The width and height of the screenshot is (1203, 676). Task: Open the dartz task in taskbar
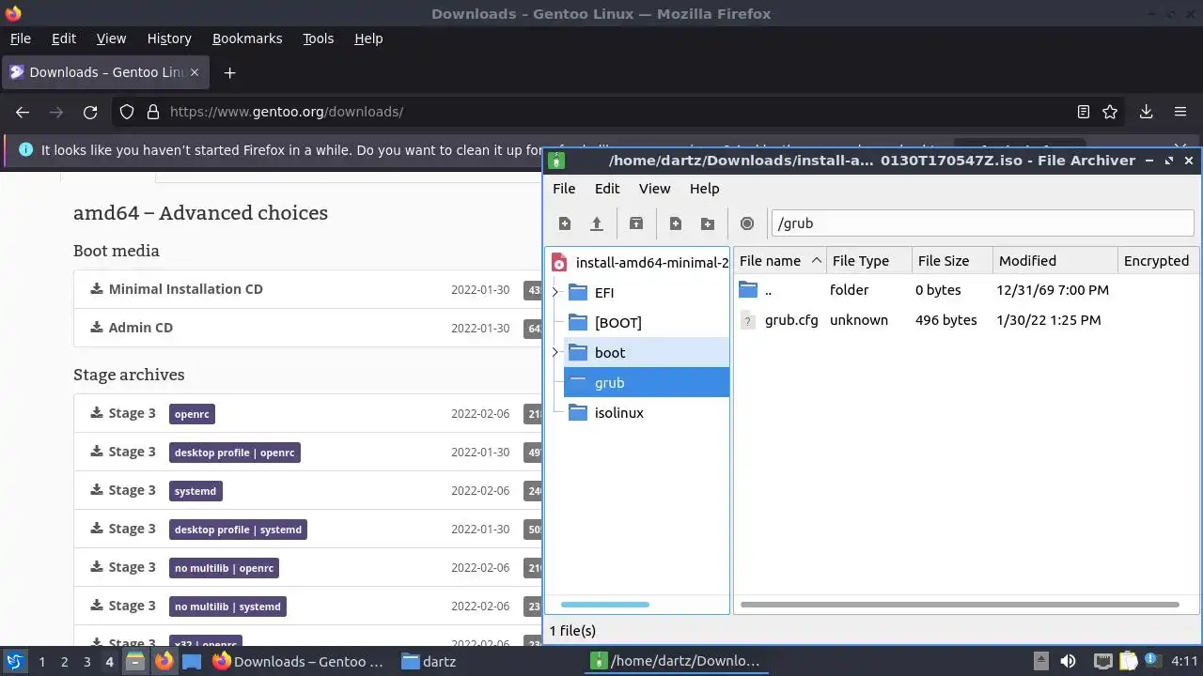point(429,661)
